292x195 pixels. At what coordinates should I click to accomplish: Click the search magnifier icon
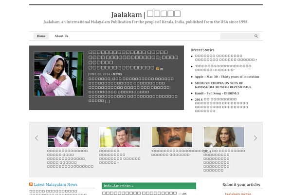pos(256,36)
